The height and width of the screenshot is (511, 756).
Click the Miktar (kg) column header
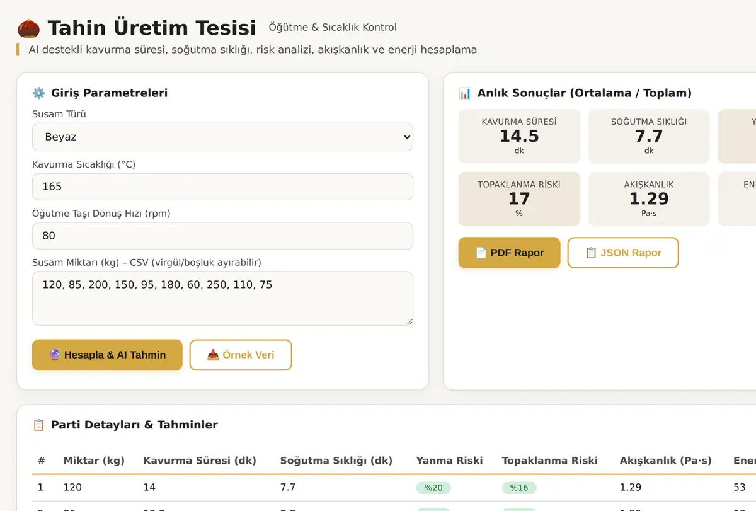[x=94, y=461]
